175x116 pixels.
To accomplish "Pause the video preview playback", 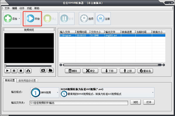I will click(x=14, y=71).
